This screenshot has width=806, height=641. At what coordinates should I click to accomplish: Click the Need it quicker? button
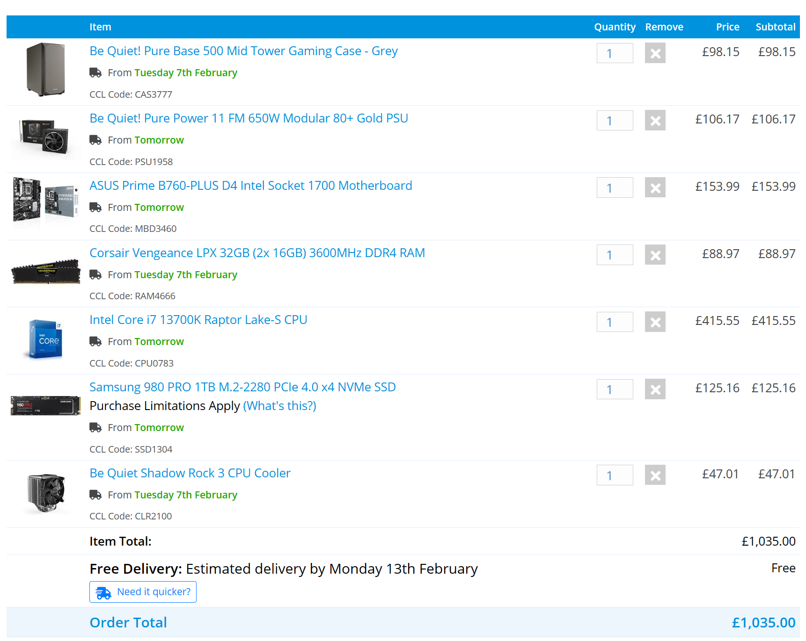(143, 592)
